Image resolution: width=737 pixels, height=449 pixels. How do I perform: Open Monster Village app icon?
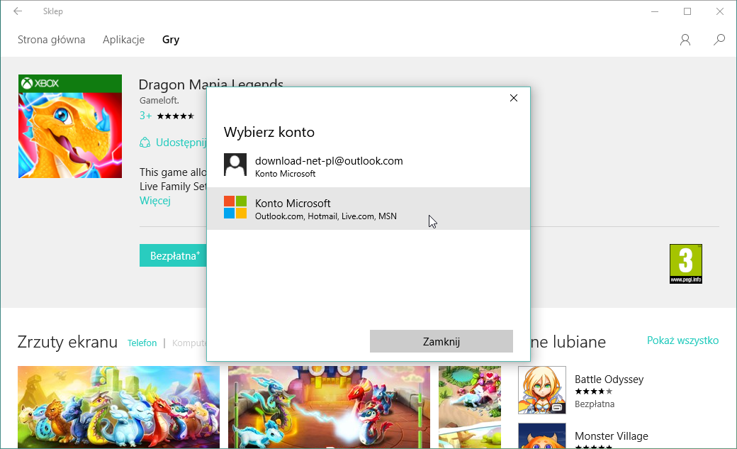542,436
